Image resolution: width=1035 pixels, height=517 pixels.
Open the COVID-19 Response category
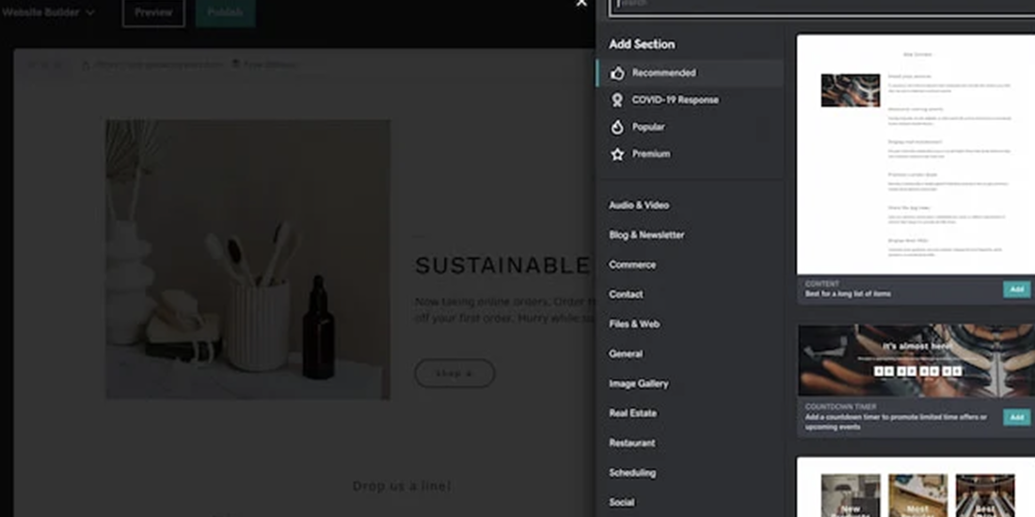tap(676, 101)
